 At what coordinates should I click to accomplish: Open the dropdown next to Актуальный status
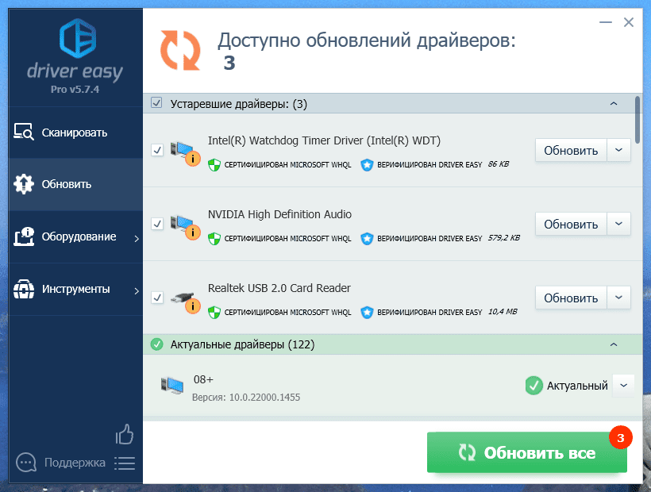click(x=623, y=385)
